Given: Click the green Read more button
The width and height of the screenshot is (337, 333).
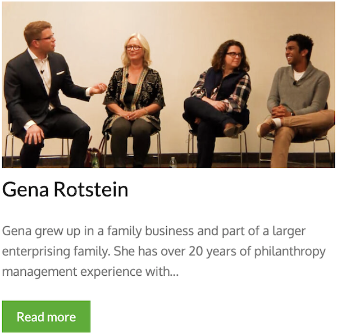Looking at the screenshot, I should click(x=46, y=317).
